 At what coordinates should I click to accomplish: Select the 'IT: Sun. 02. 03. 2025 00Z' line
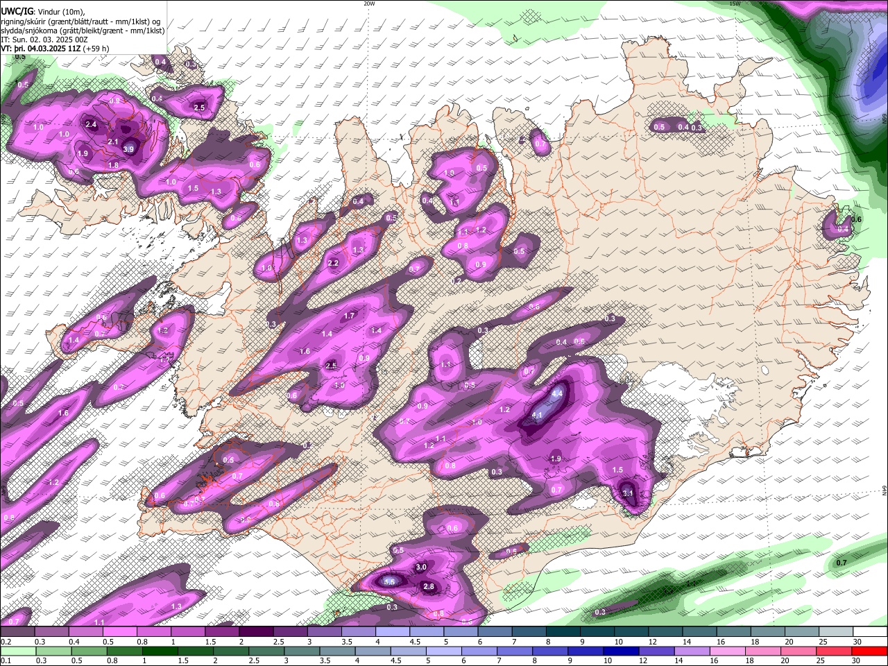44,40
